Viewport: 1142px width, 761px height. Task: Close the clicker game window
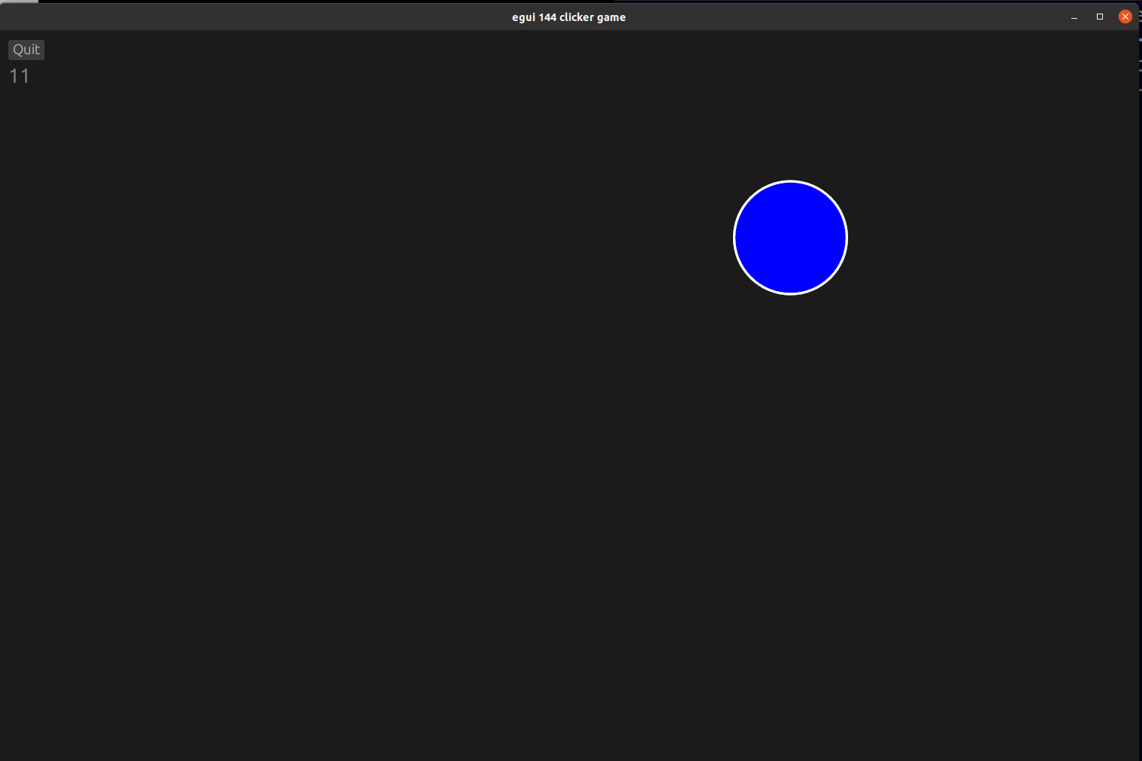click(x=1125, y=16)
